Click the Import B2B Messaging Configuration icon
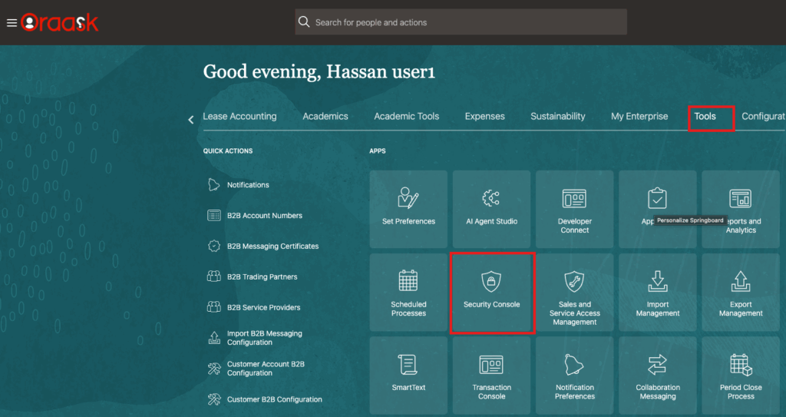 [x=214, y=338]
